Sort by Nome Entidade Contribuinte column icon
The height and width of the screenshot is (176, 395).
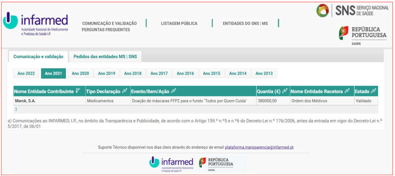point(78,91)
